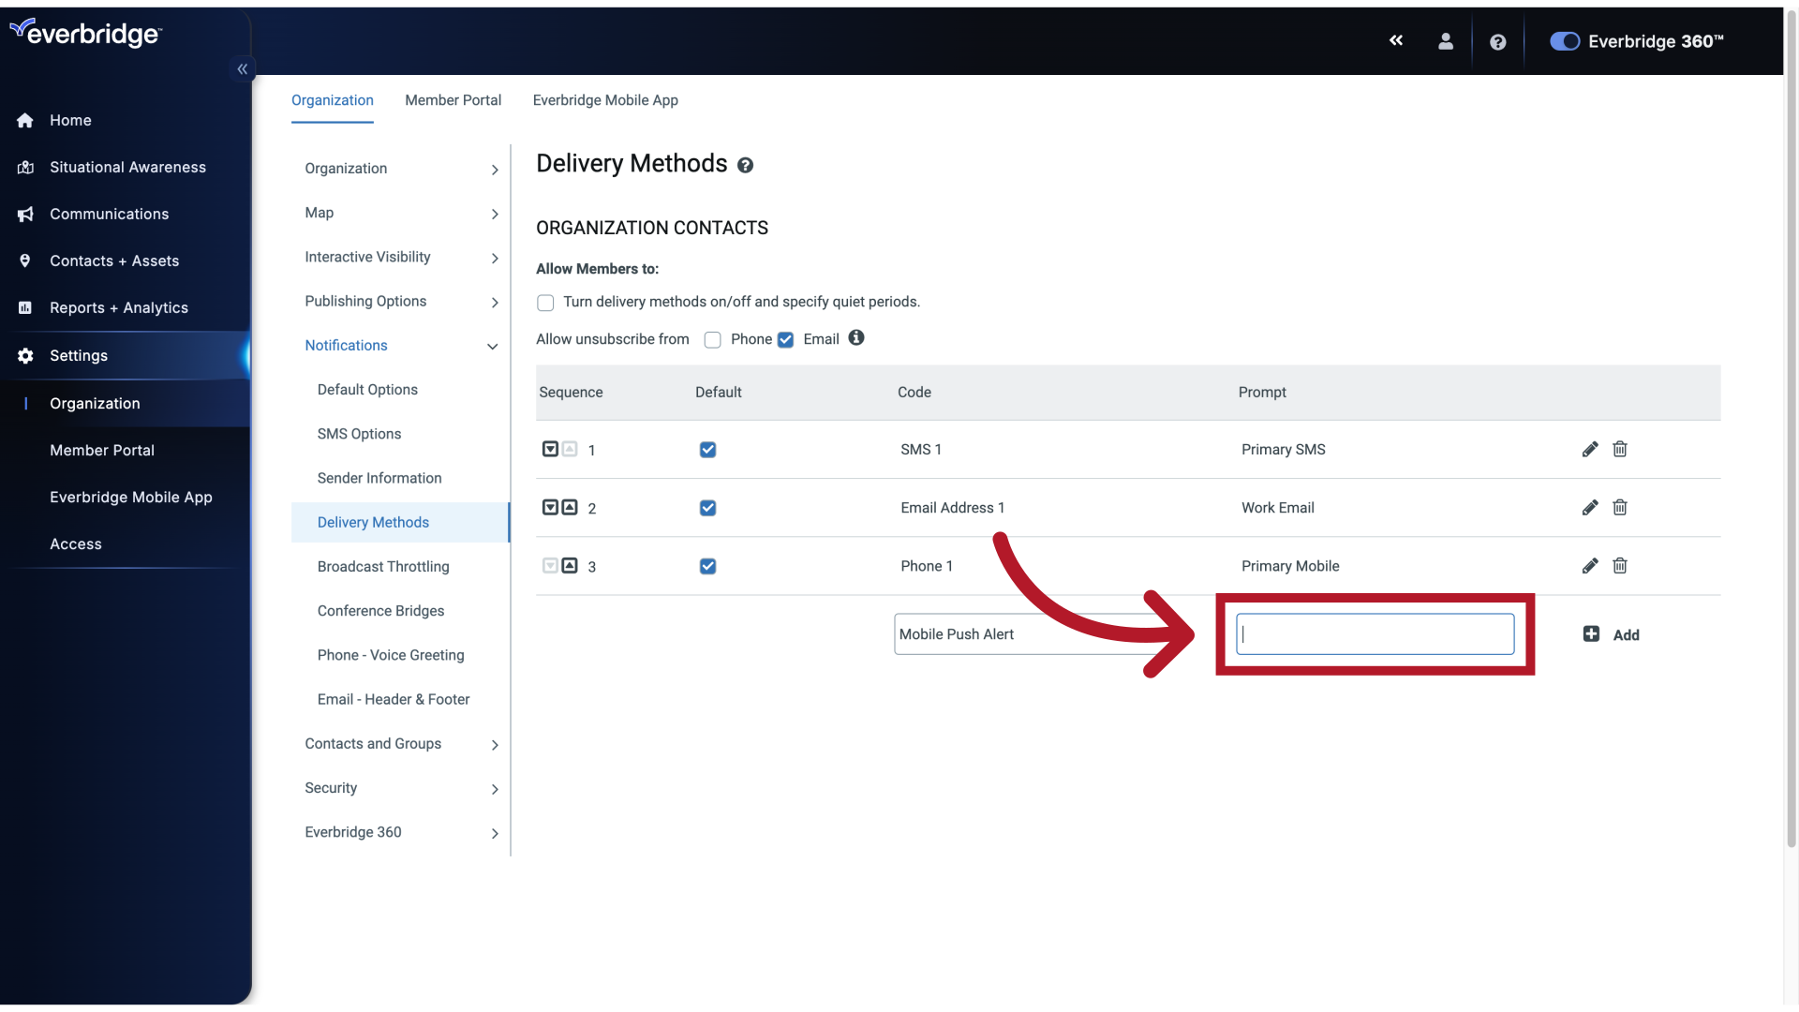Enable the Allow unsubscribe from Phone checkbox
The height and width of the screenshot is (1012, 1799).
pyautogui.click(x=712, y=338)
